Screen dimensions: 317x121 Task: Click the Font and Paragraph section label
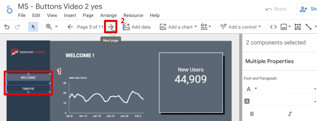[x=260, y=79]
